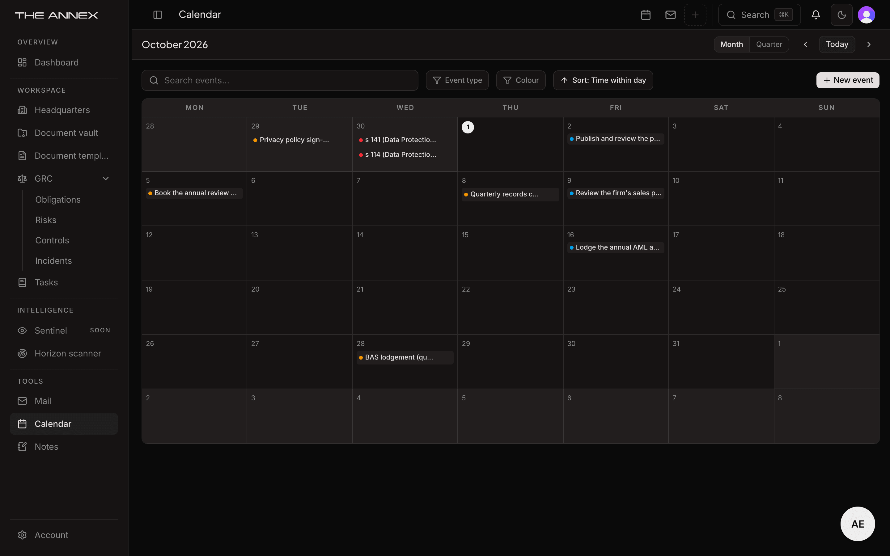The image size is (890, 556).
Task: Open BAS lodgement event on the 28th
Action: [x=405, y=357]
